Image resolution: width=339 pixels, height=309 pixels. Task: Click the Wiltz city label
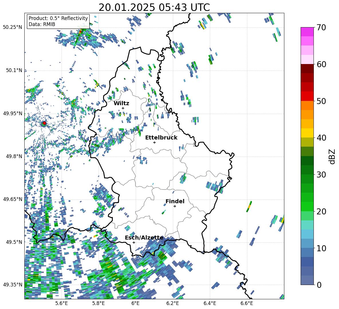click(x=121, y=103)
